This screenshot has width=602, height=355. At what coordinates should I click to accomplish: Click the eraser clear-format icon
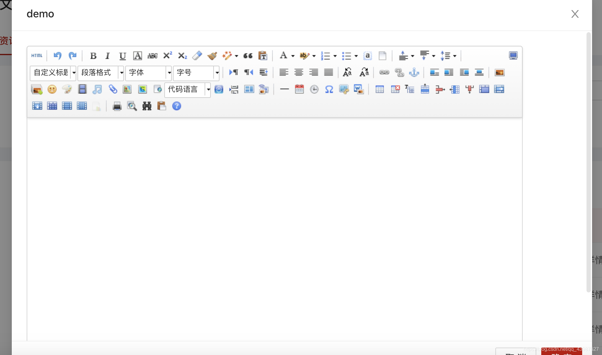pos(197,55)
